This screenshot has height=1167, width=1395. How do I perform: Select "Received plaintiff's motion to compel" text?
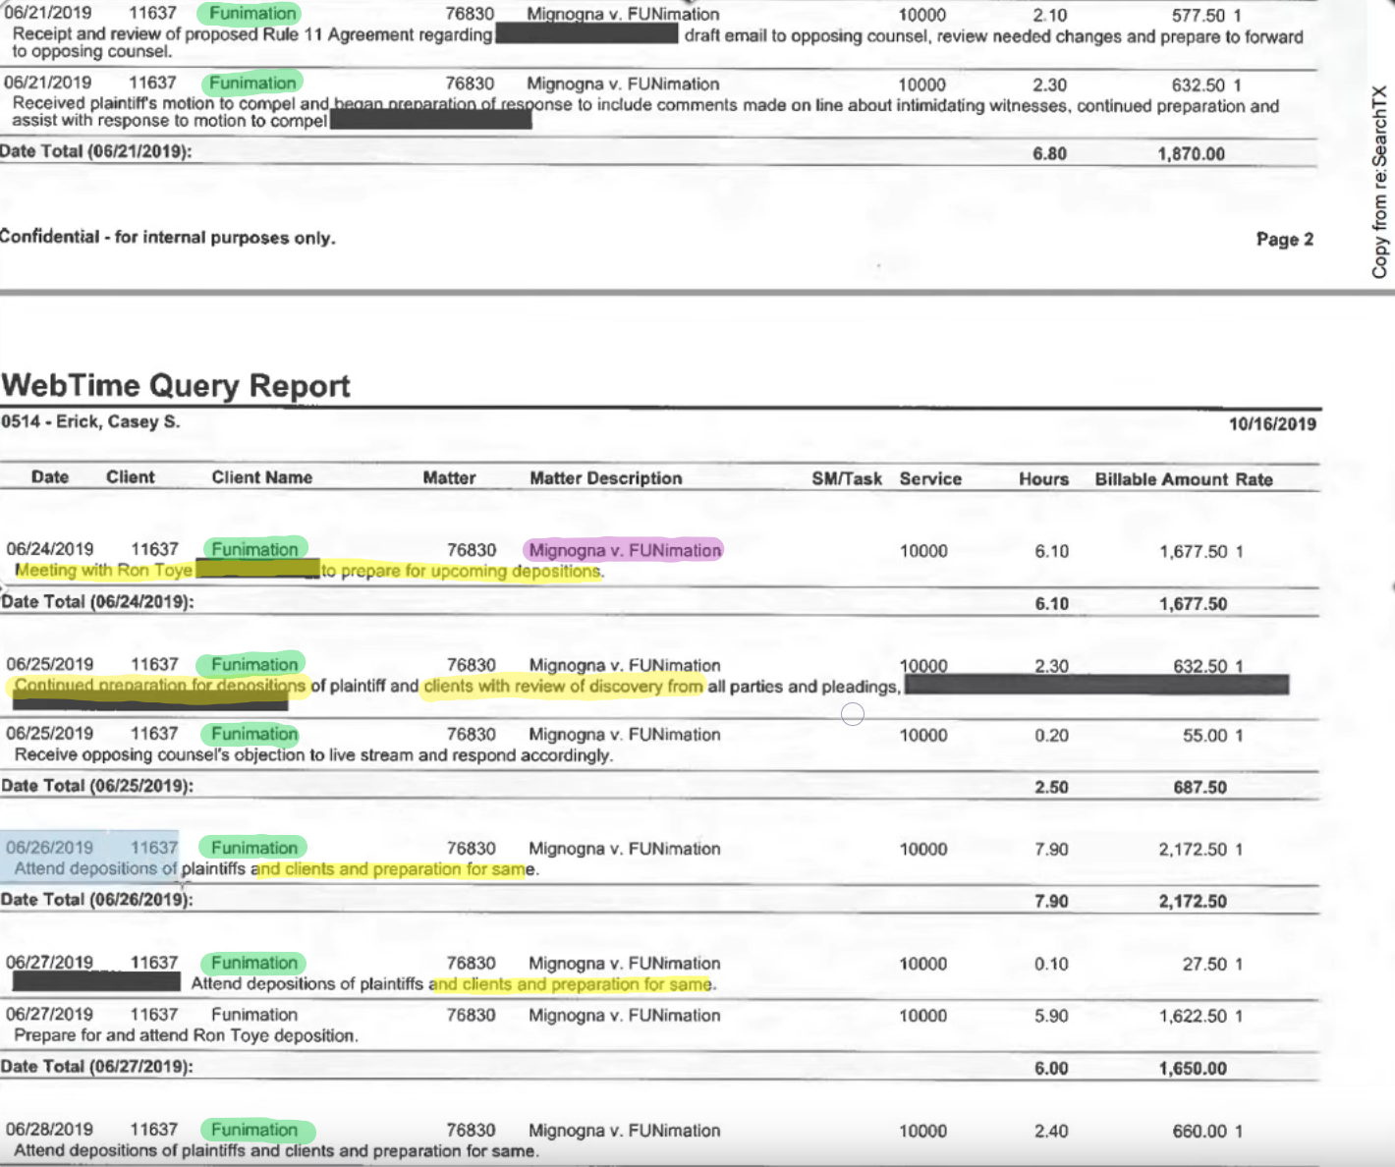pos(155,103)
